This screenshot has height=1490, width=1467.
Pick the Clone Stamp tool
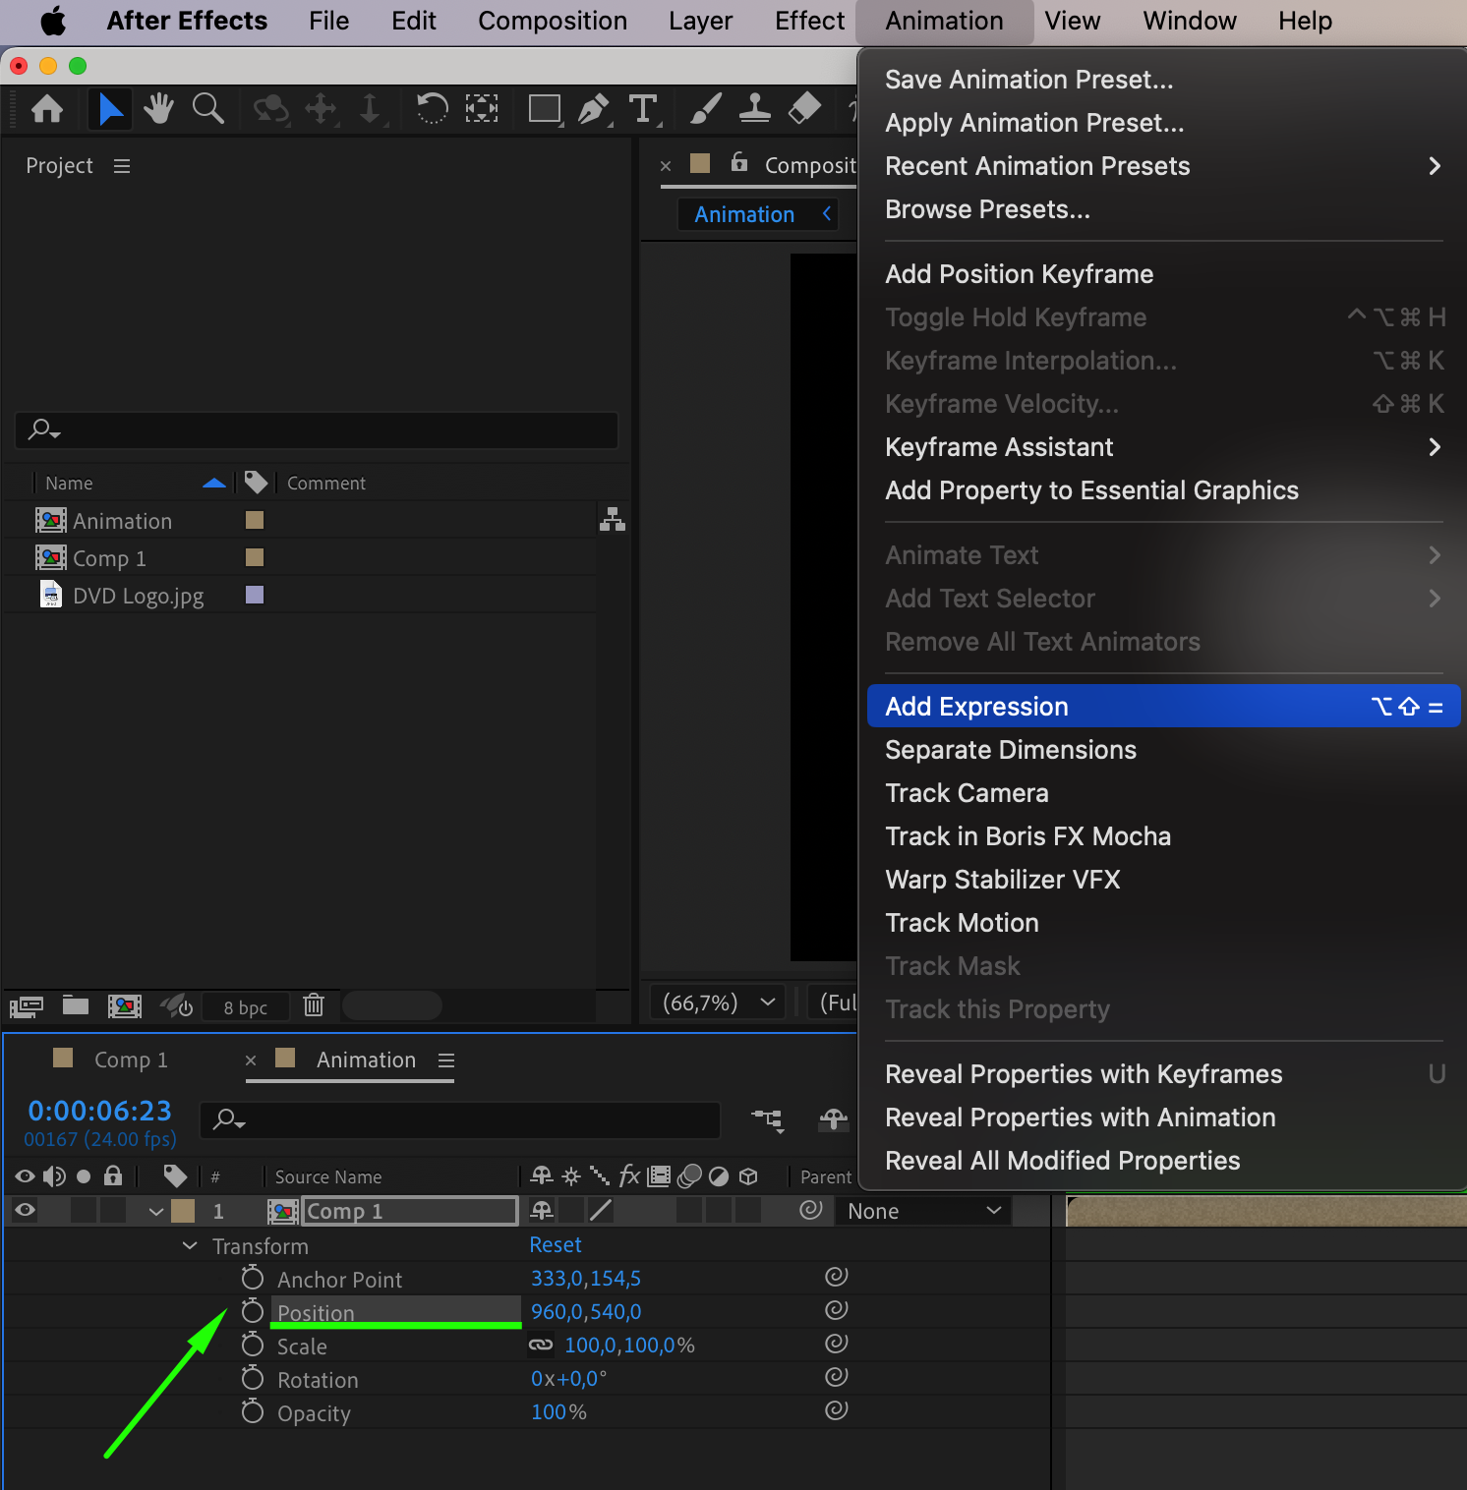tap(754, 108)
